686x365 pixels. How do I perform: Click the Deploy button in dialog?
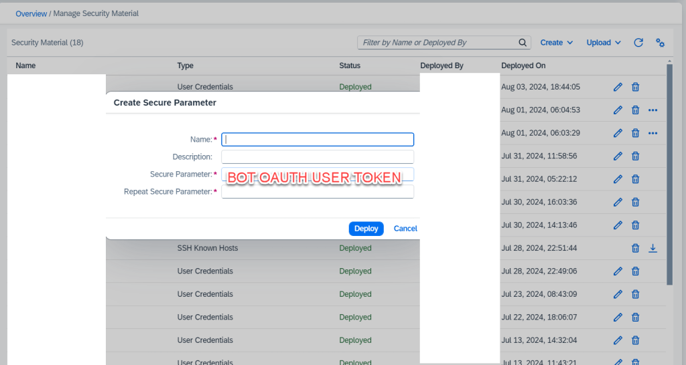pos(366,229)
